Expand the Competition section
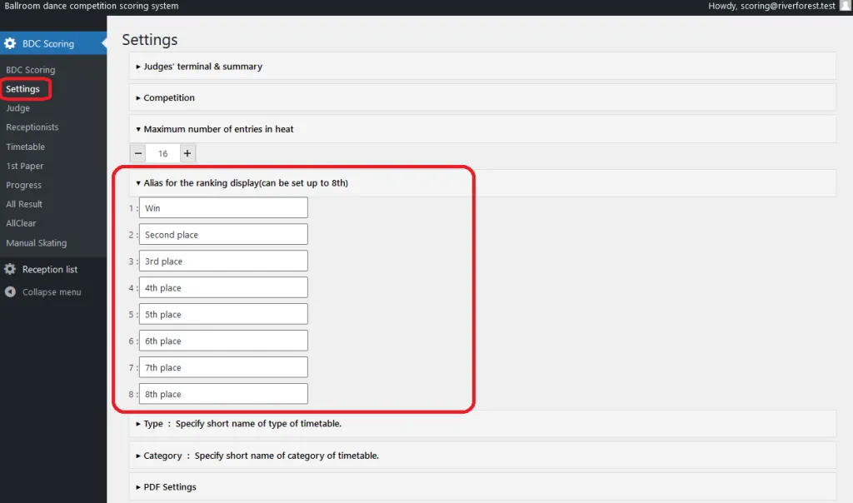Viewport: 853px width, 503px height. [x=169, y=97]
